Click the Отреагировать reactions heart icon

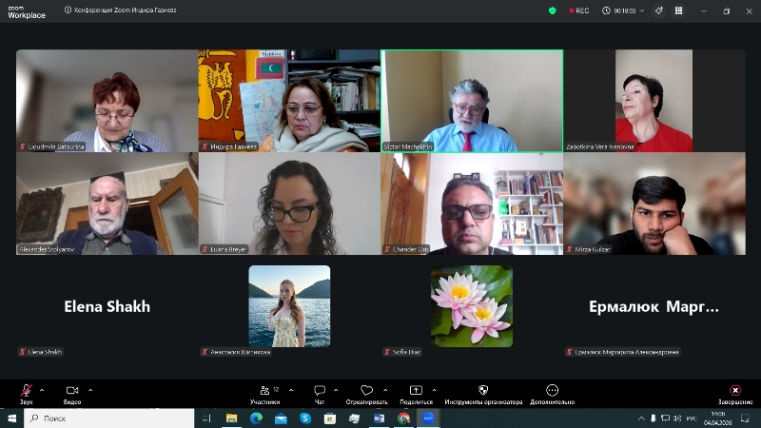point(366,391)
